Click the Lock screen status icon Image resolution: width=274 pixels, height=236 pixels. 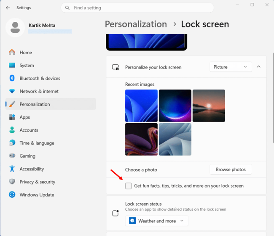(x=116, y=213)
